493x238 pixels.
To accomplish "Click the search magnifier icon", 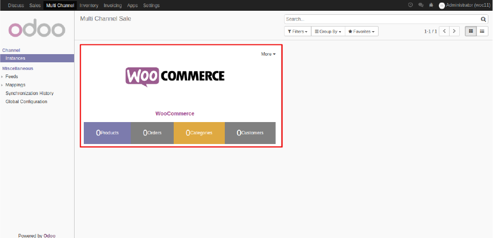I will click(483, 19).
